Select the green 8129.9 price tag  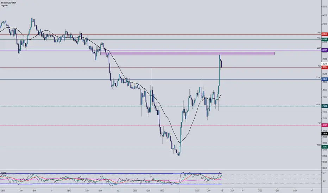pos(324,39)
